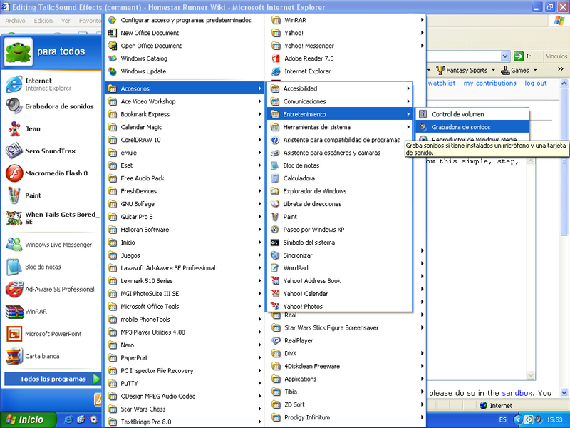The height and width of the screenshot is (428, 570).
Task: Click the Control de volumen icon
Action: click(x=423, y=114)
